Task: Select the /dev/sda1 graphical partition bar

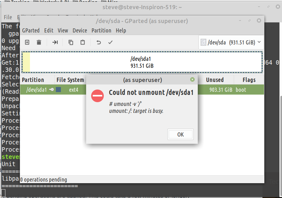Action: 142,62
